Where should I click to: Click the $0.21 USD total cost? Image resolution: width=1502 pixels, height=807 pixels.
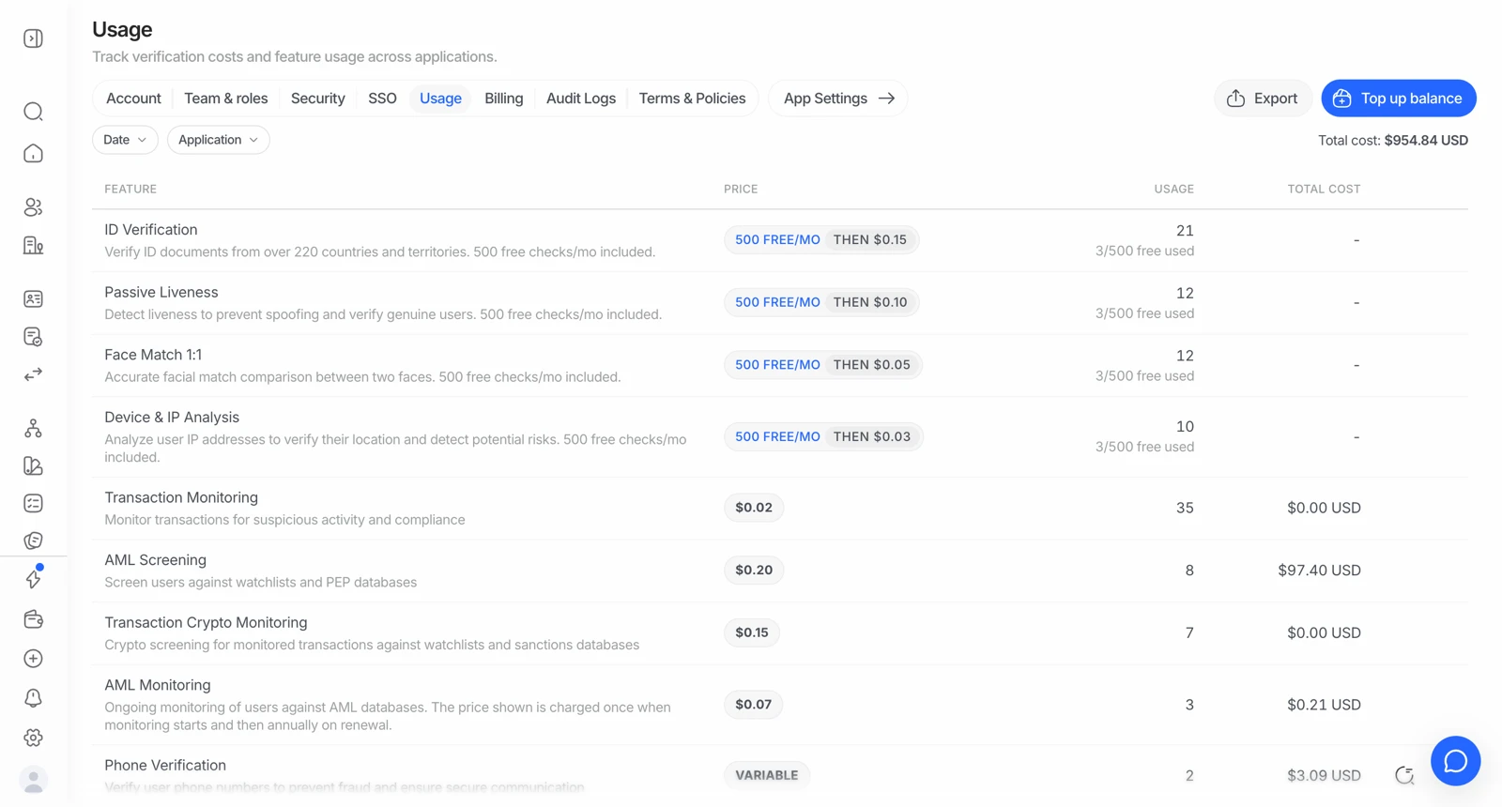pyautogui.click(x=1324, y=705)
